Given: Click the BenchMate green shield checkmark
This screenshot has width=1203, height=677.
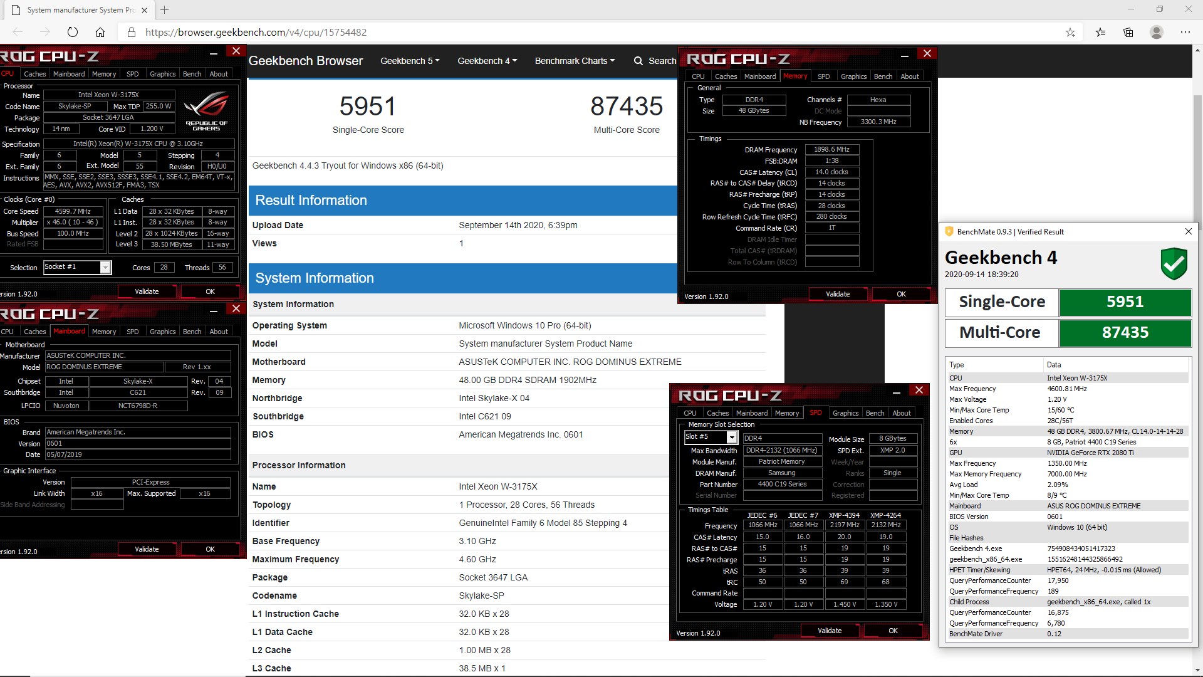Looking at the screenshot, I should click(1174, 263).
